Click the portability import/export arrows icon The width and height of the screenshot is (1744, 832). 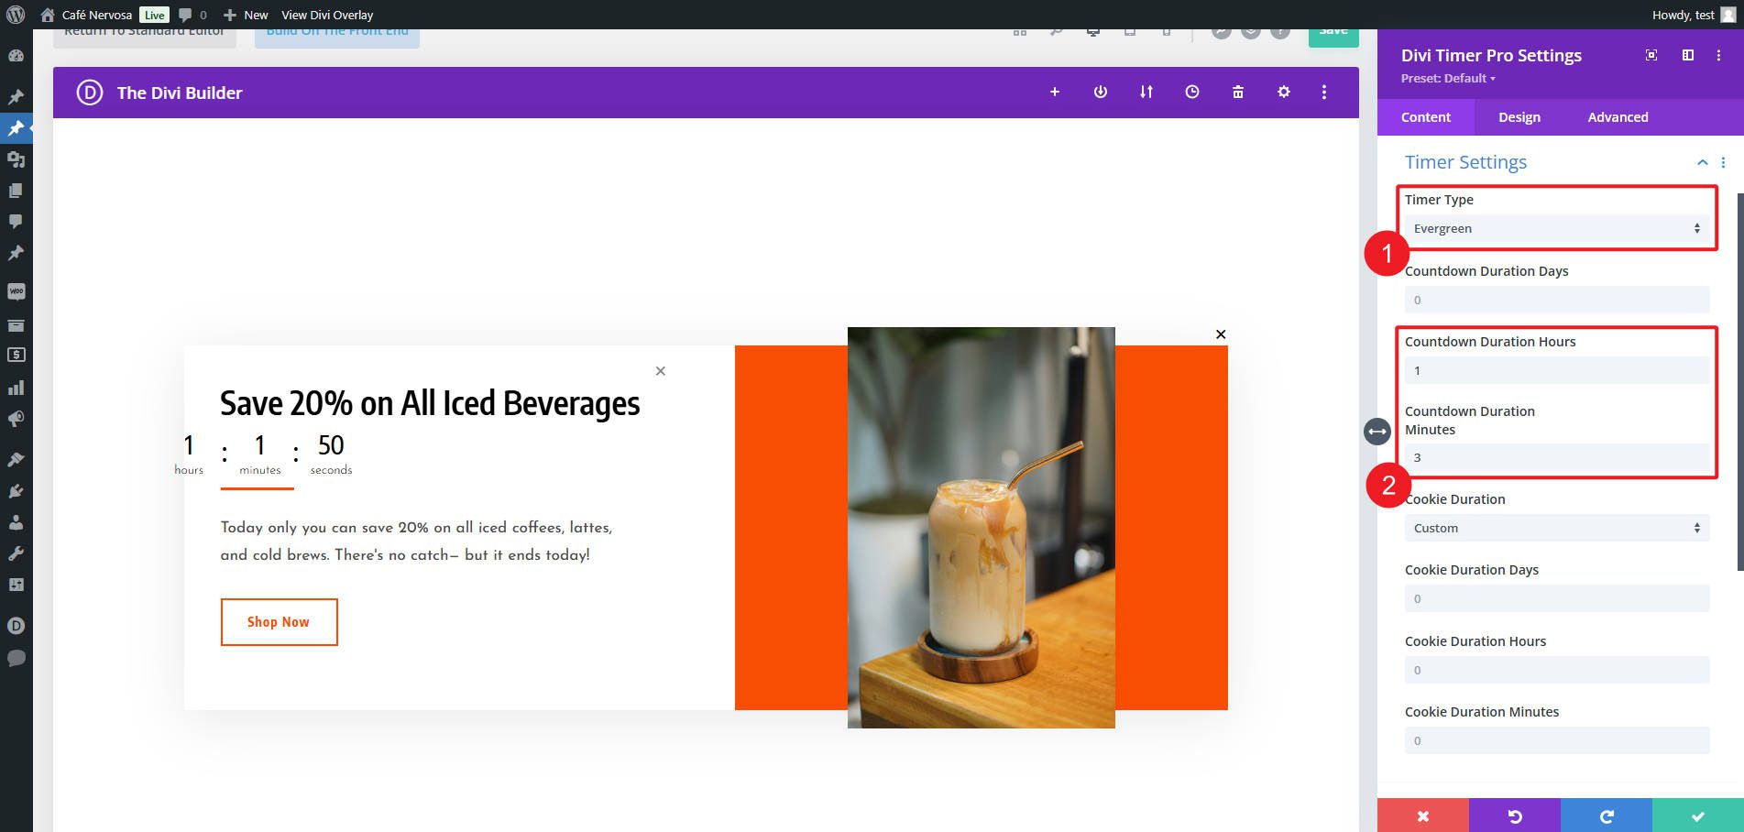1146,92
